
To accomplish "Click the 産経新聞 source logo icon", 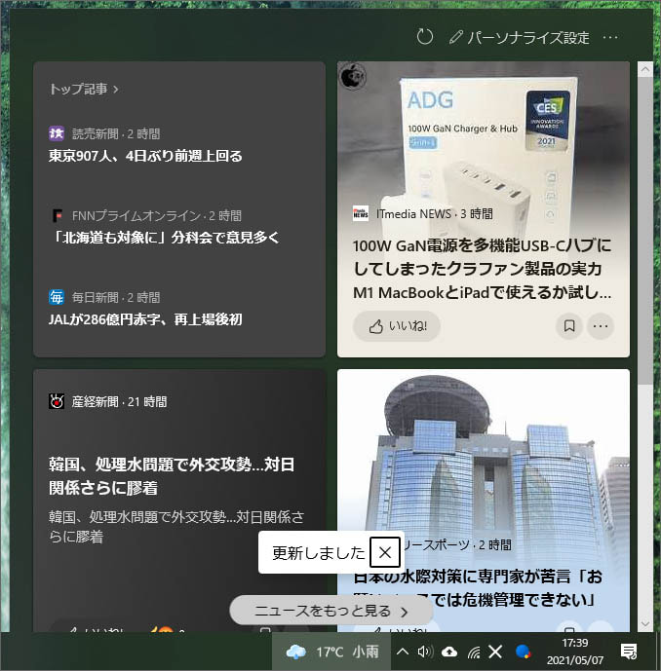I will [x=57, y=401].
